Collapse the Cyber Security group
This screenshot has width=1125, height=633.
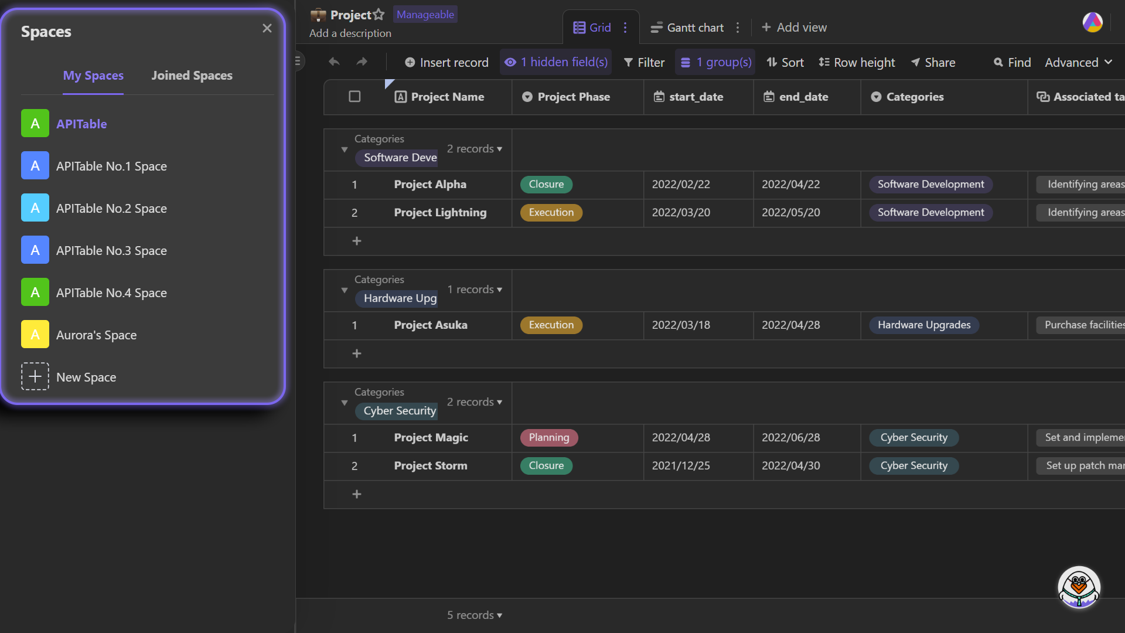[345, 403]
